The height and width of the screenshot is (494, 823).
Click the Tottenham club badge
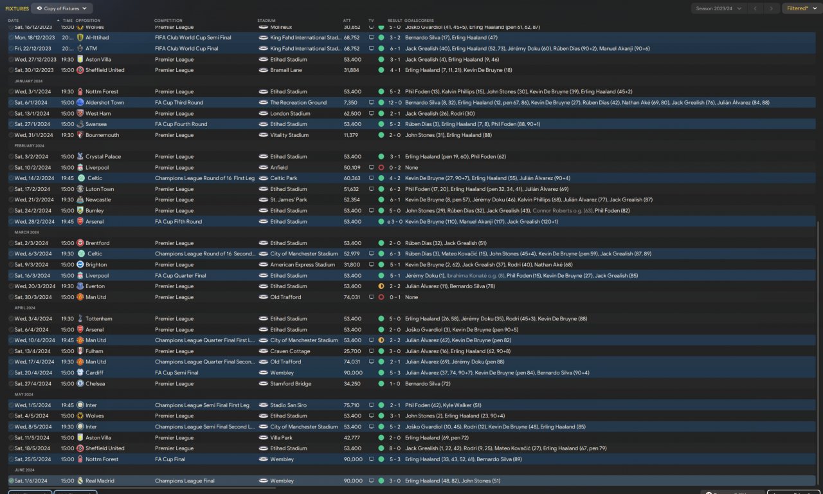(x=80, y=319)
